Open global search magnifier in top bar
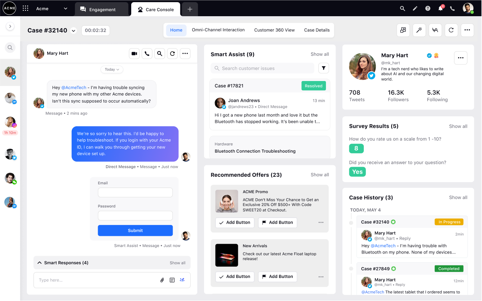This screenshot has width=482, height=301. [403, 9]
